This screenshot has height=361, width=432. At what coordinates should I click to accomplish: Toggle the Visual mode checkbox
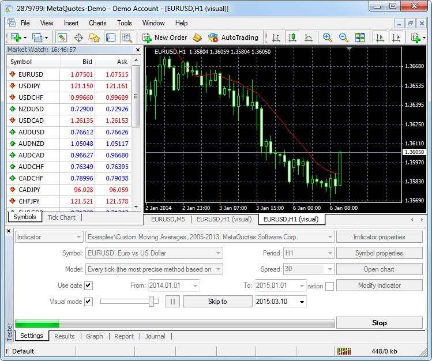pos(88,302)
